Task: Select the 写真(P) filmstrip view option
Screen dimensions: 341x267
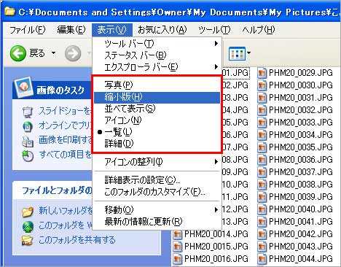Action: coord(157,85)
